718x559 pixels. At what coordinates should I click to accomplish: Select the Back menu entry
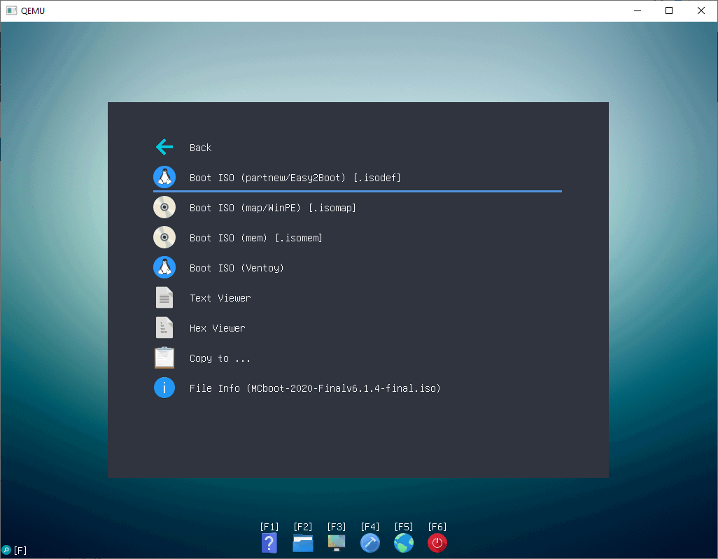coord(358,148)
